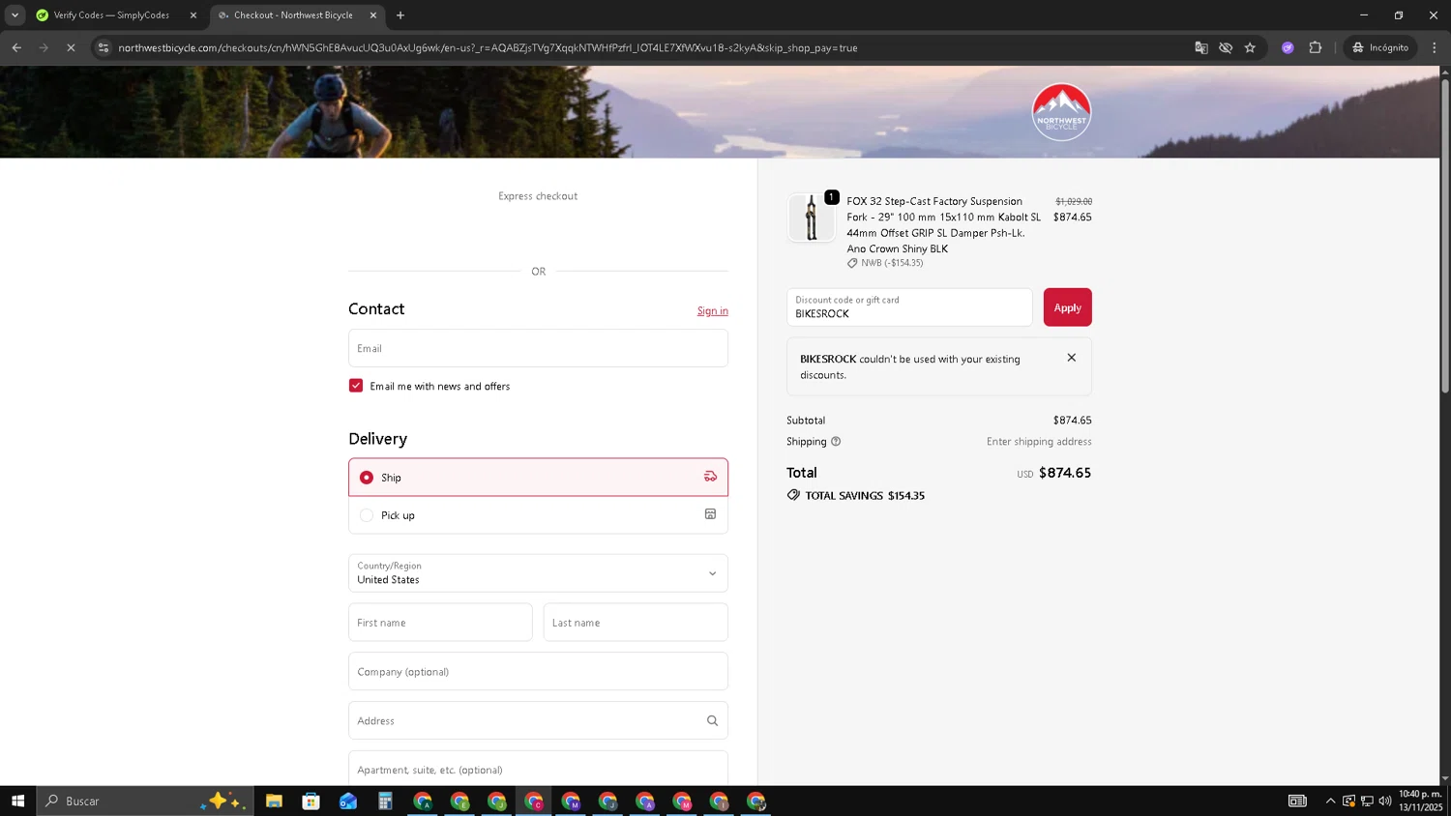This screenshot has width=1451, height=816.
Task: Click the Enter shipping address text
Action: pyautogui.click(x=1039, y=442)
